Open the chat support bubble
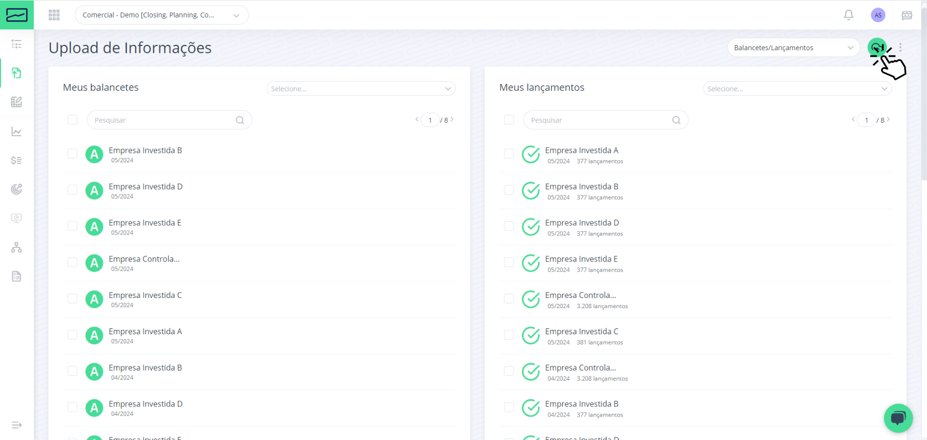The height and width of the screenshot is (440, 927). (898, 418)
